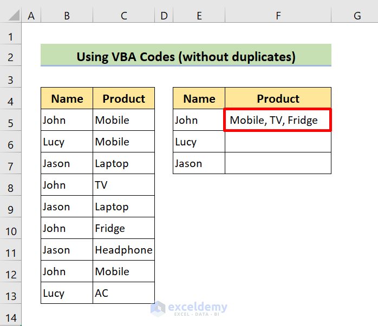Select row 10 header

[x=10, y=228]
